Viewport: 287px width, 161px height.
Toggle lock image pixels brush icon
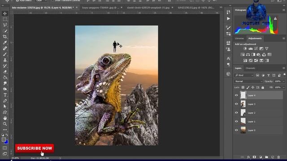(248, 88)
